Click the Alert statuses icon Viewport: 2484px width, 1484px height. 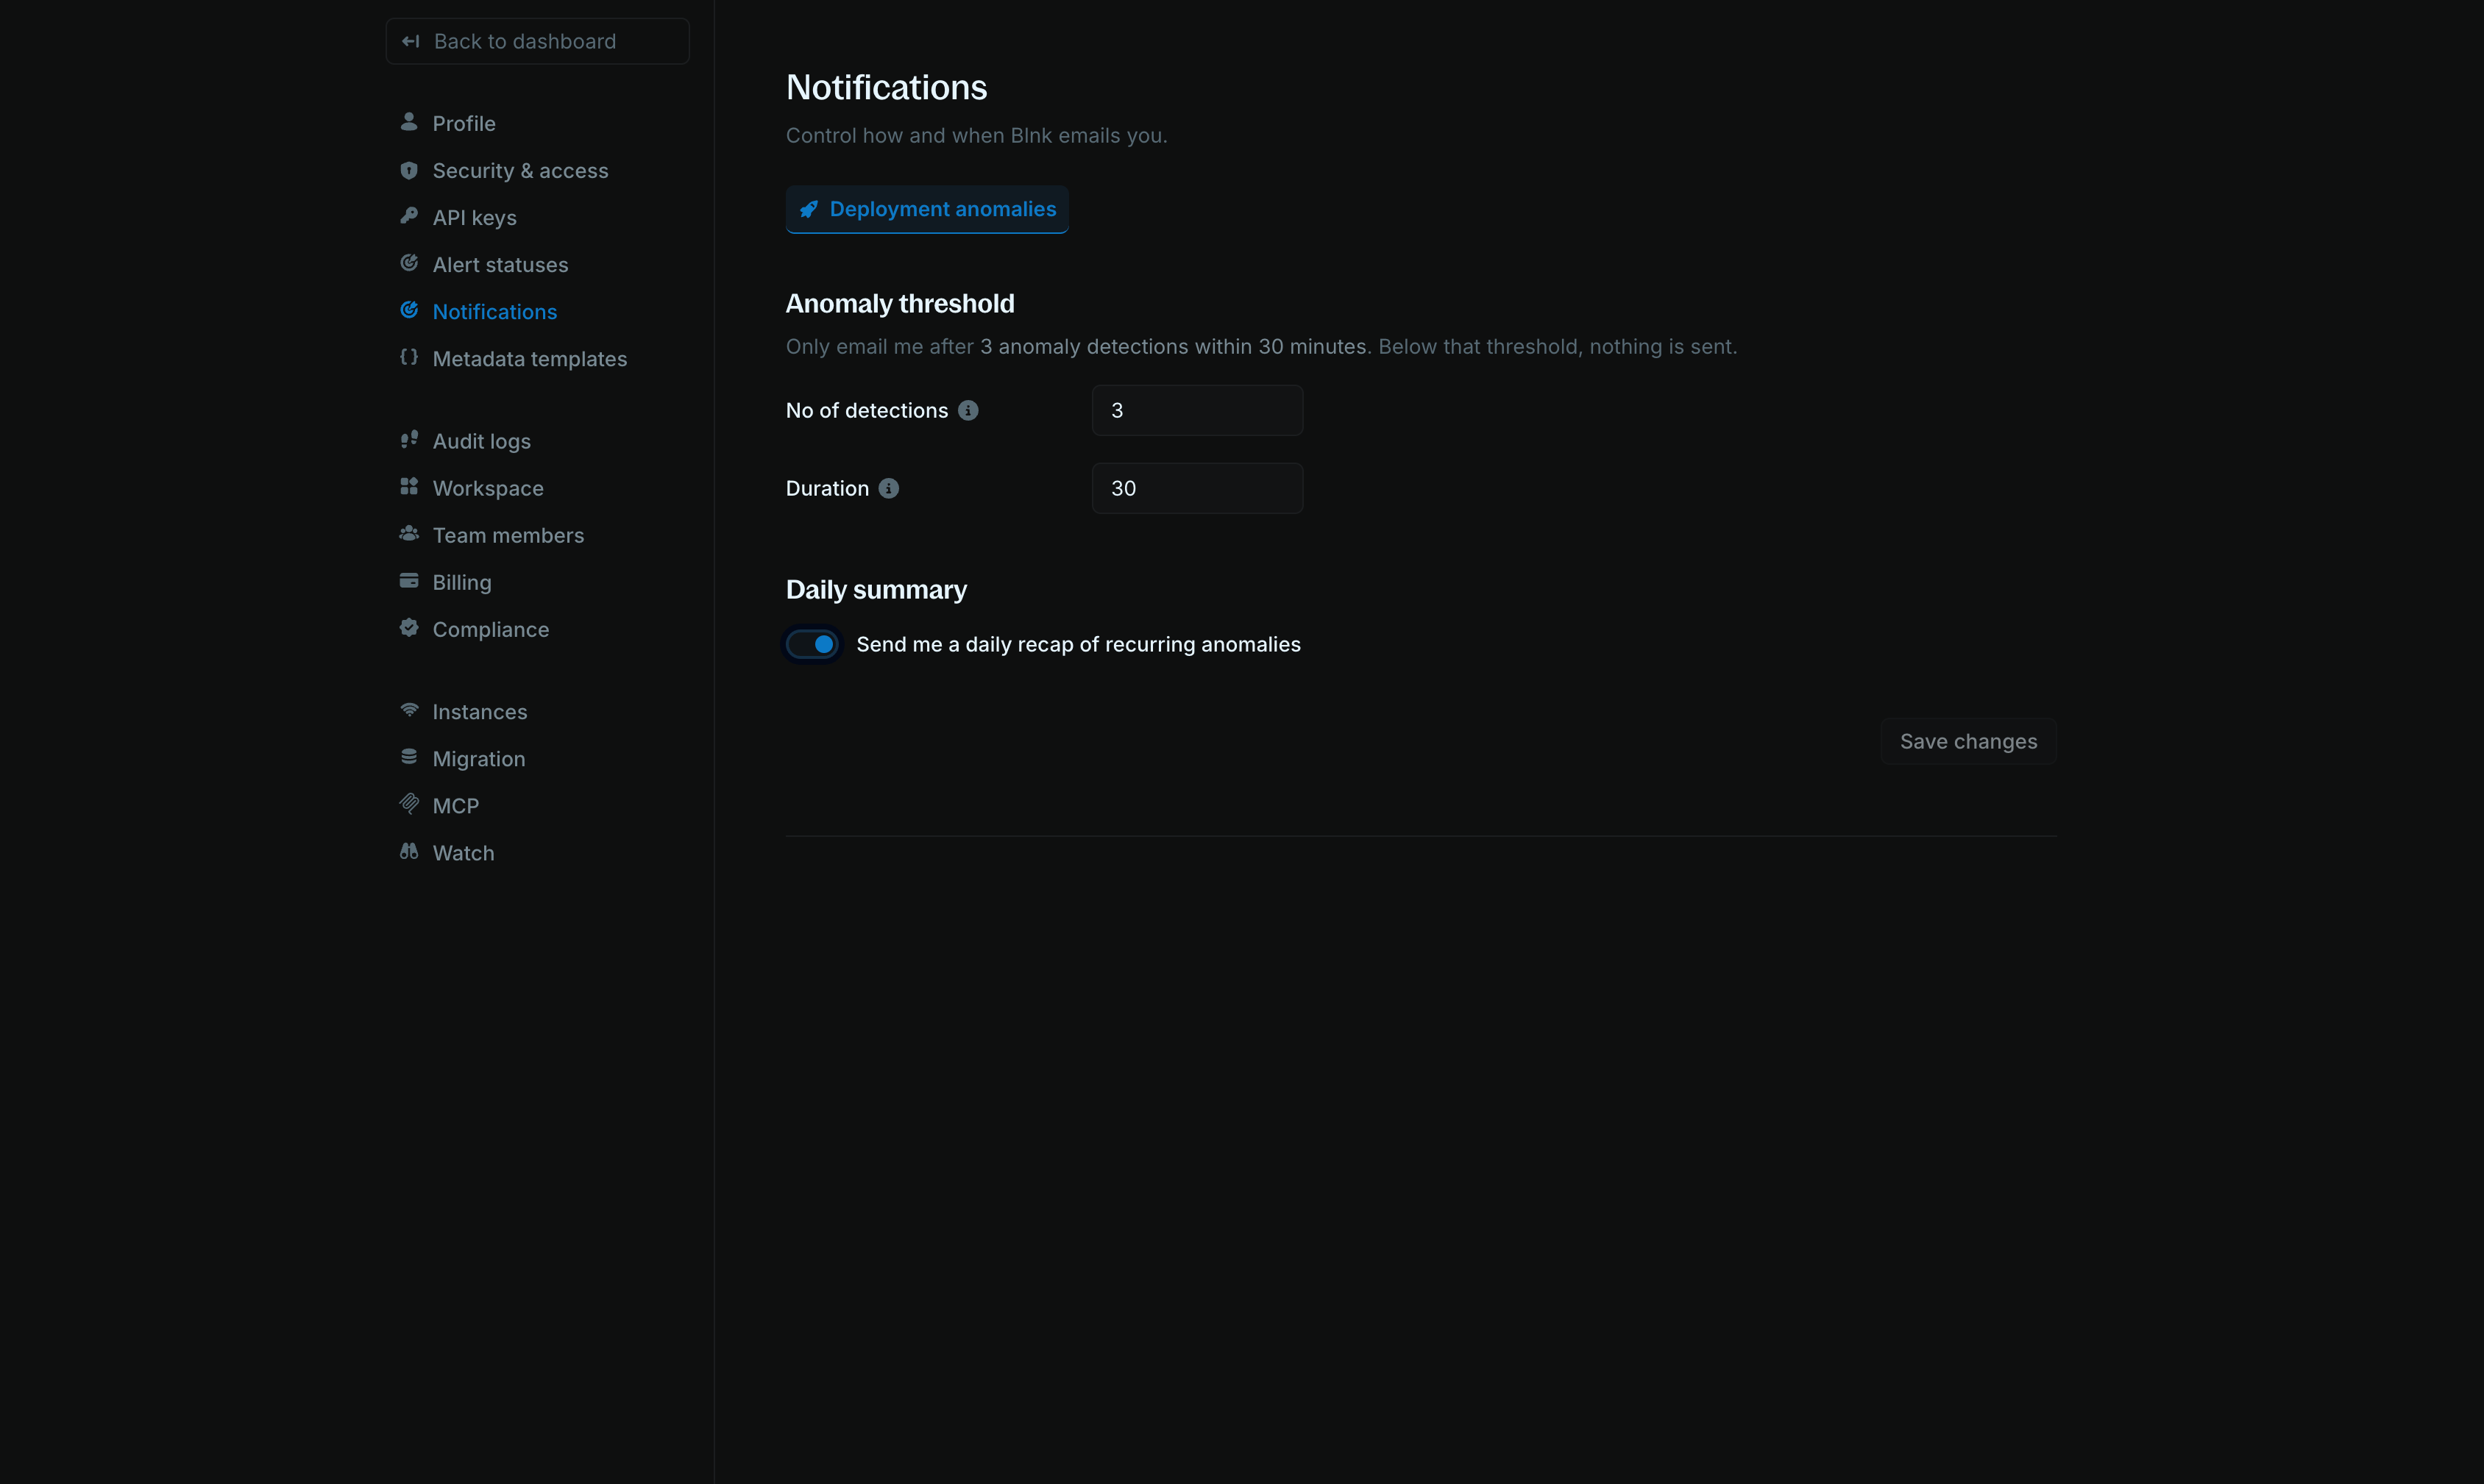point(408,263)
